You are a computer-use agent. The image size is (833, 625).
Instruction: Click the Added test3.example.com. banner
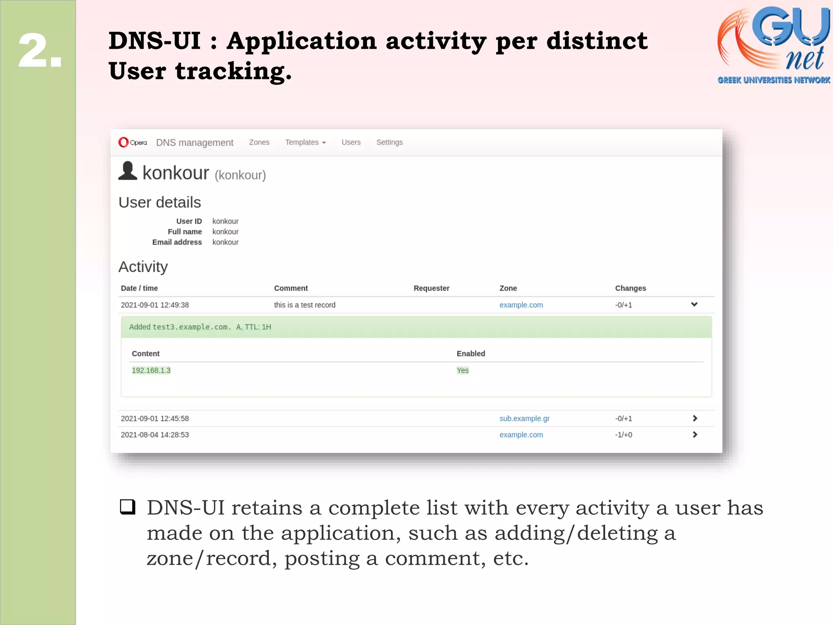[416, 327]
